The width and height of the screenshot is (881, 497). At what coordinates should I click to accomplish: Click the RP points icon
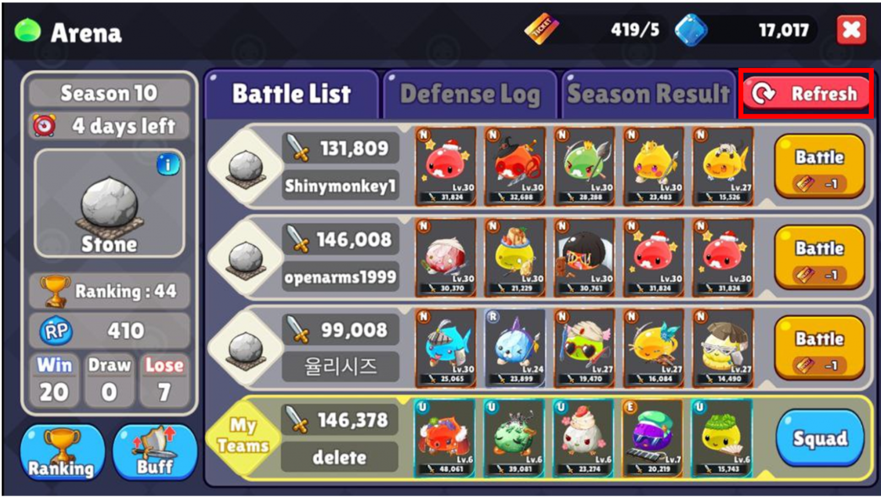[56, 331]
